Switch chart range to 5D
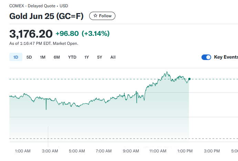Screen dimensions: 238x161 (x=29, y=57)
